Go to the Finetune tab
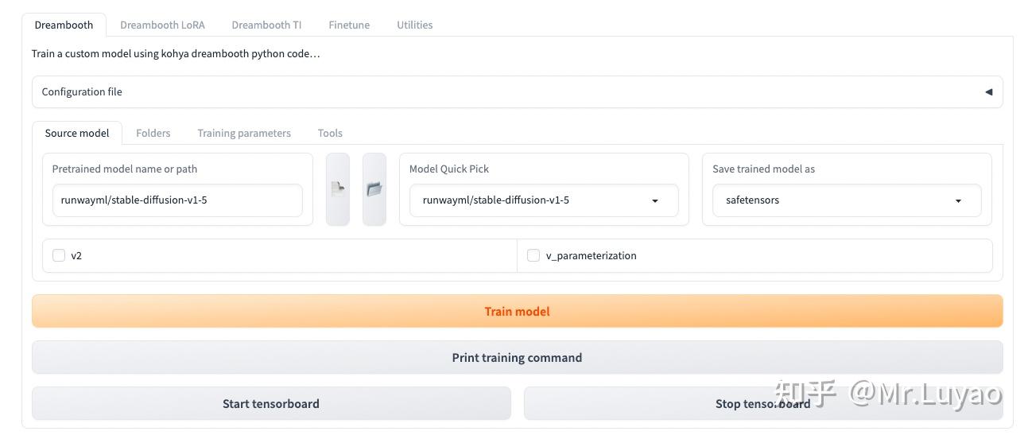 point(349,25)
